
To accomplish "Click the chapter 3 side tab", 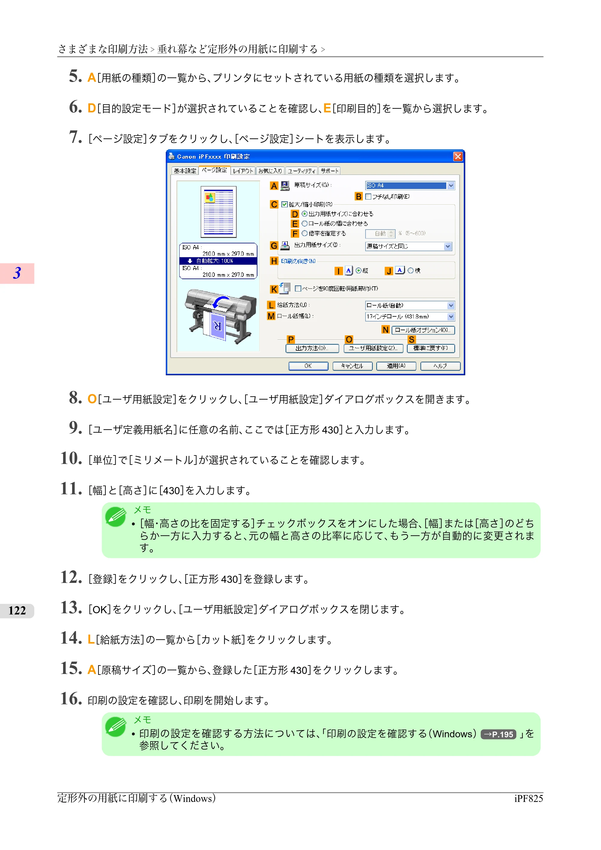I will tap(17, 273).
